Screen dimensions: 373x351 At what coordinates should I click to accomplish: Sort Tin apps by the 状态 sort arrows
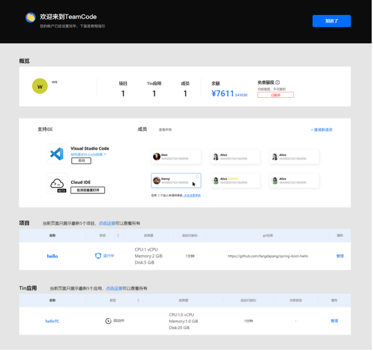138,301
